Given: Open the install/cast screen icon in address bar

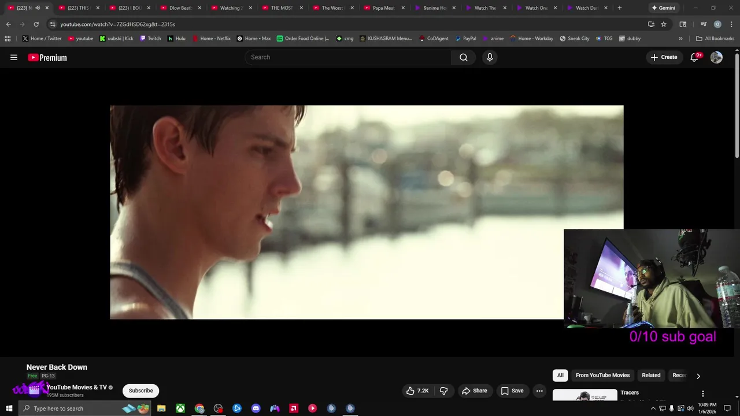Looking at the screenshot, I should click(x=651, y=24).
